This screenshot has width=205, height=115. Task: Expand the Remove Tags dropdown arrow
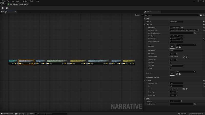[177, 95]
